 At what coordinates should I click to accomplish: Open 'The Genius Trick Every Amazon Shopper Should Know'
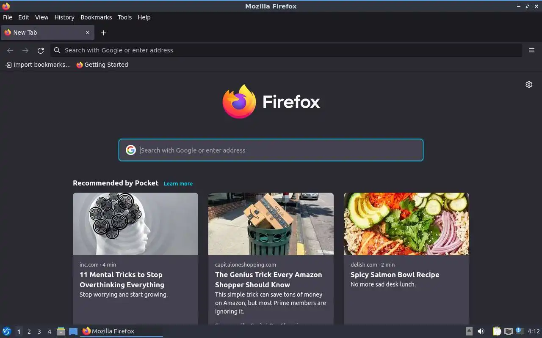(x=268, y=280)
